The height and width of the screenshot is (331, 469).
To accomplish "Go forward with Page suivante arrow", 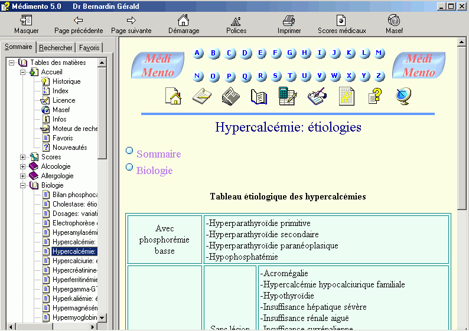I will tap(131, 20).
